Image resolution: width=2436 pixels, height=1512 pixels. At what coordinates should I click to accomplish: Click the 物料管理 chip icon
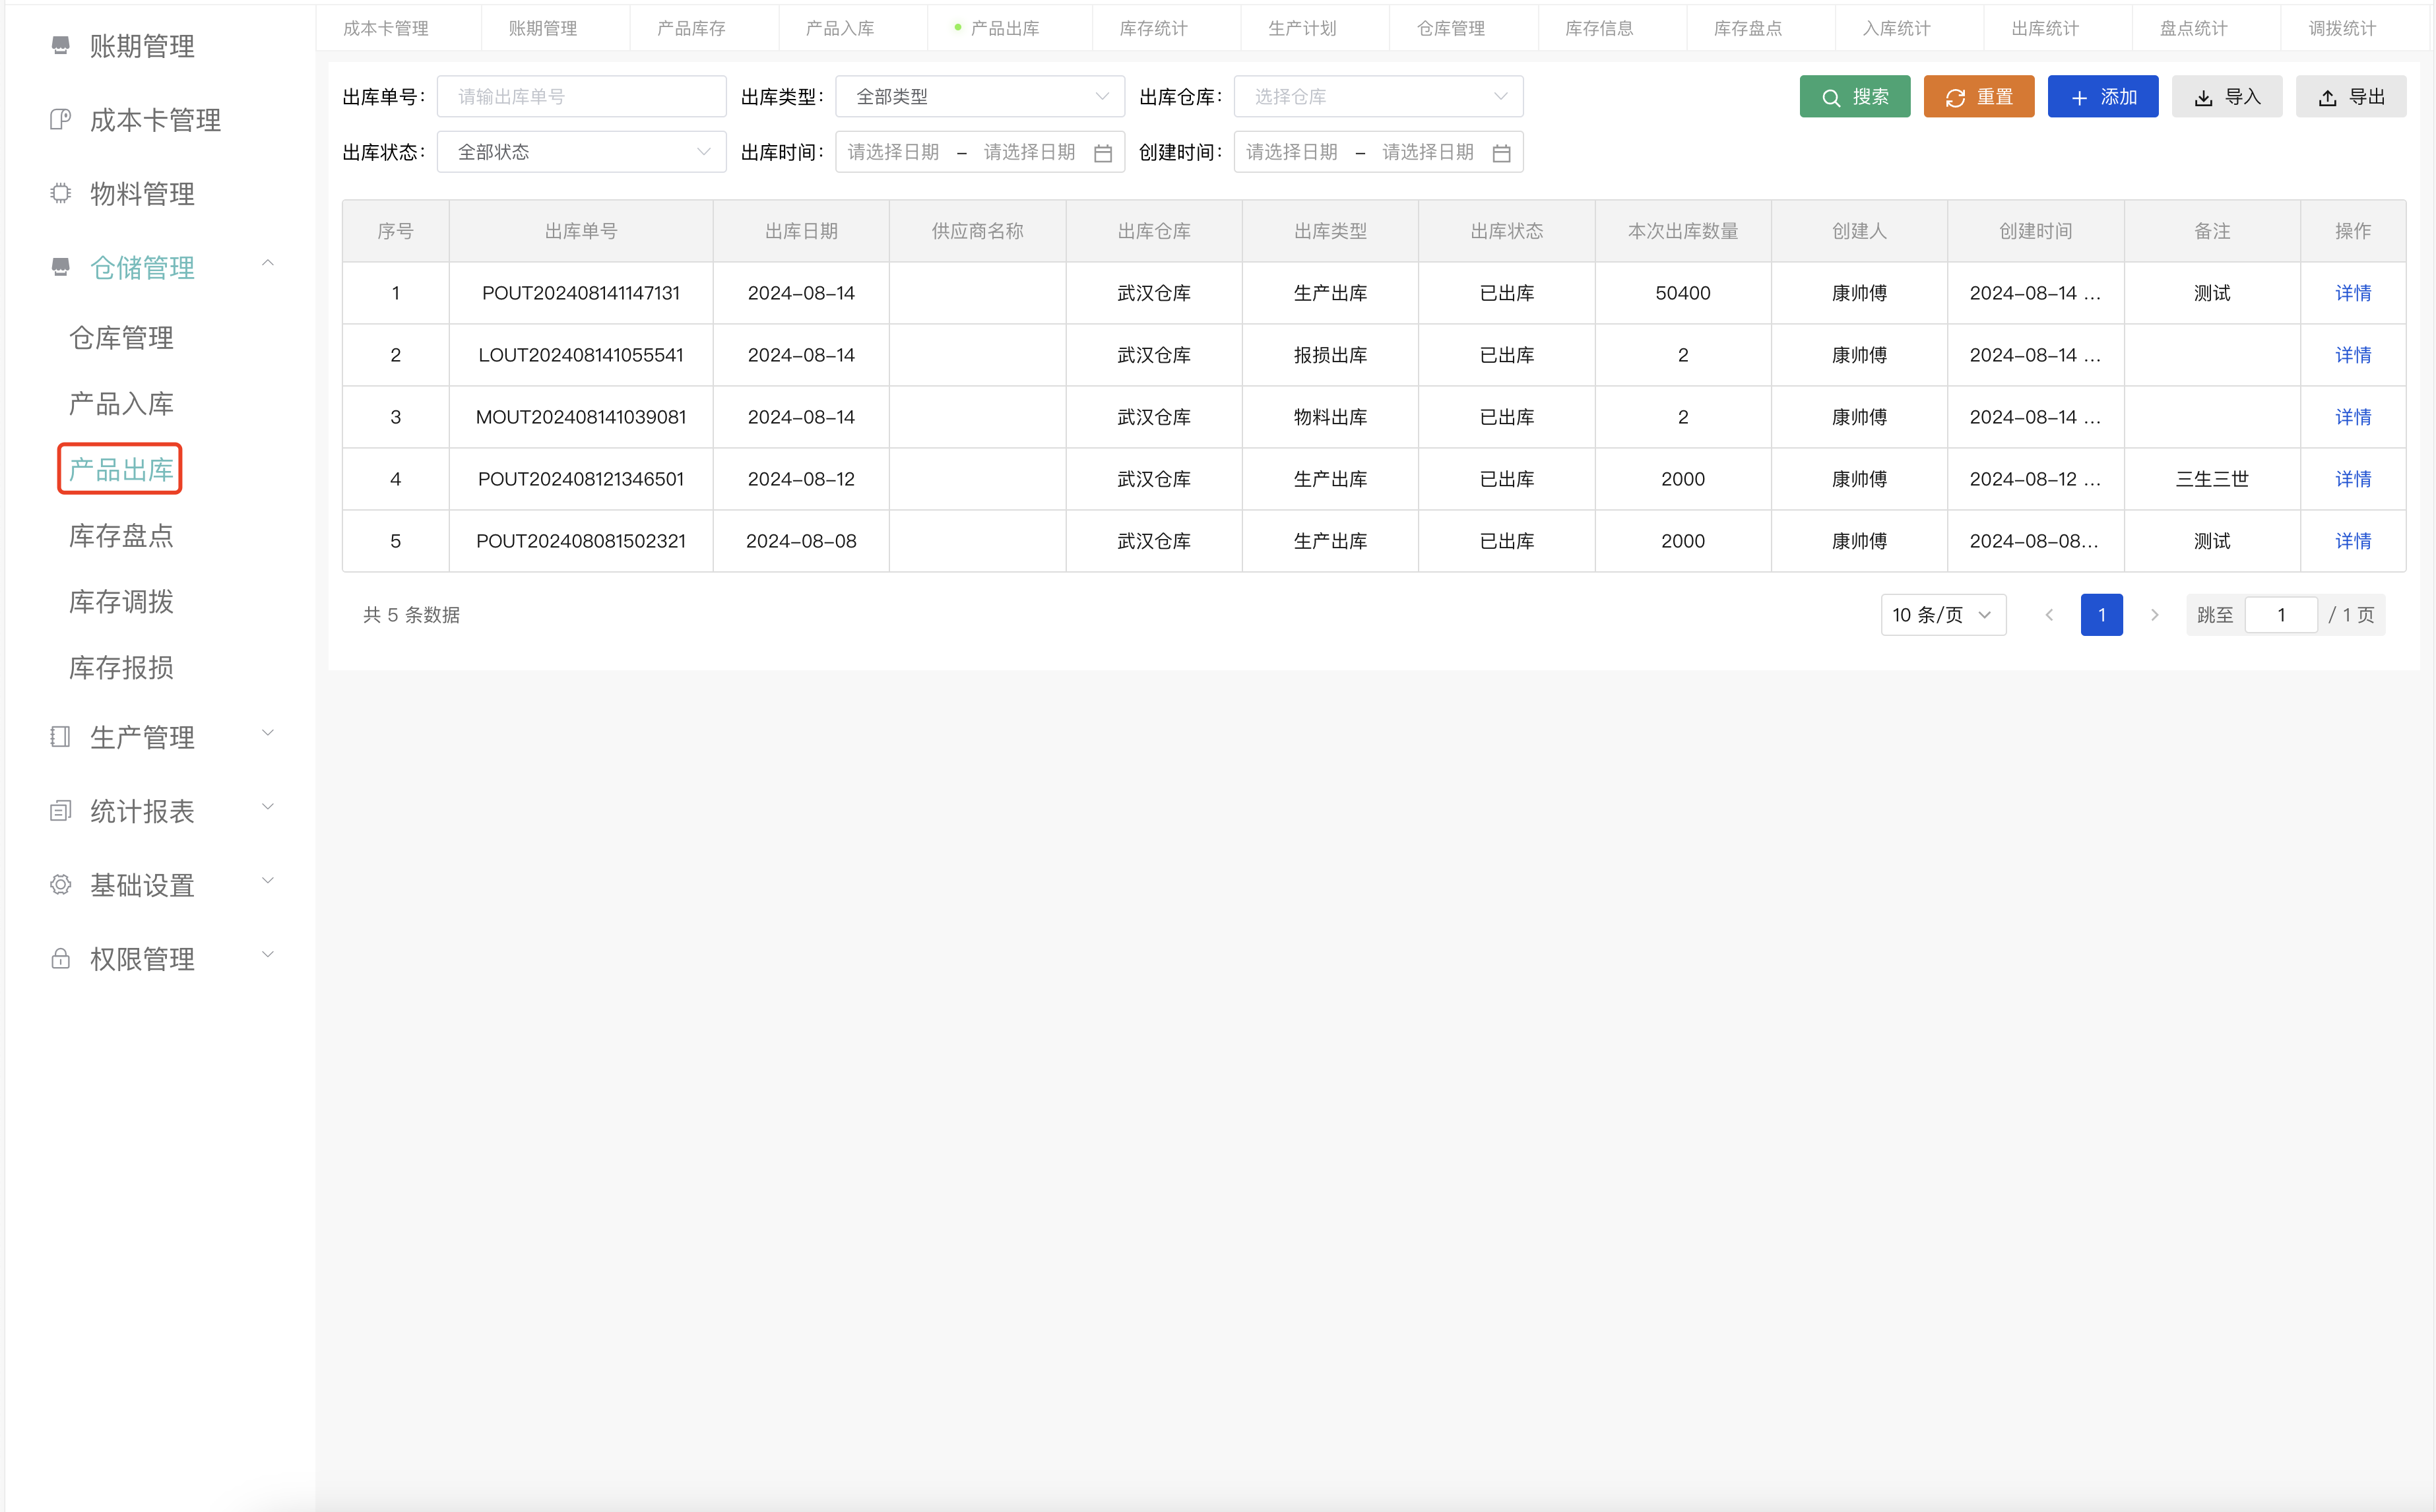point(61,193)
